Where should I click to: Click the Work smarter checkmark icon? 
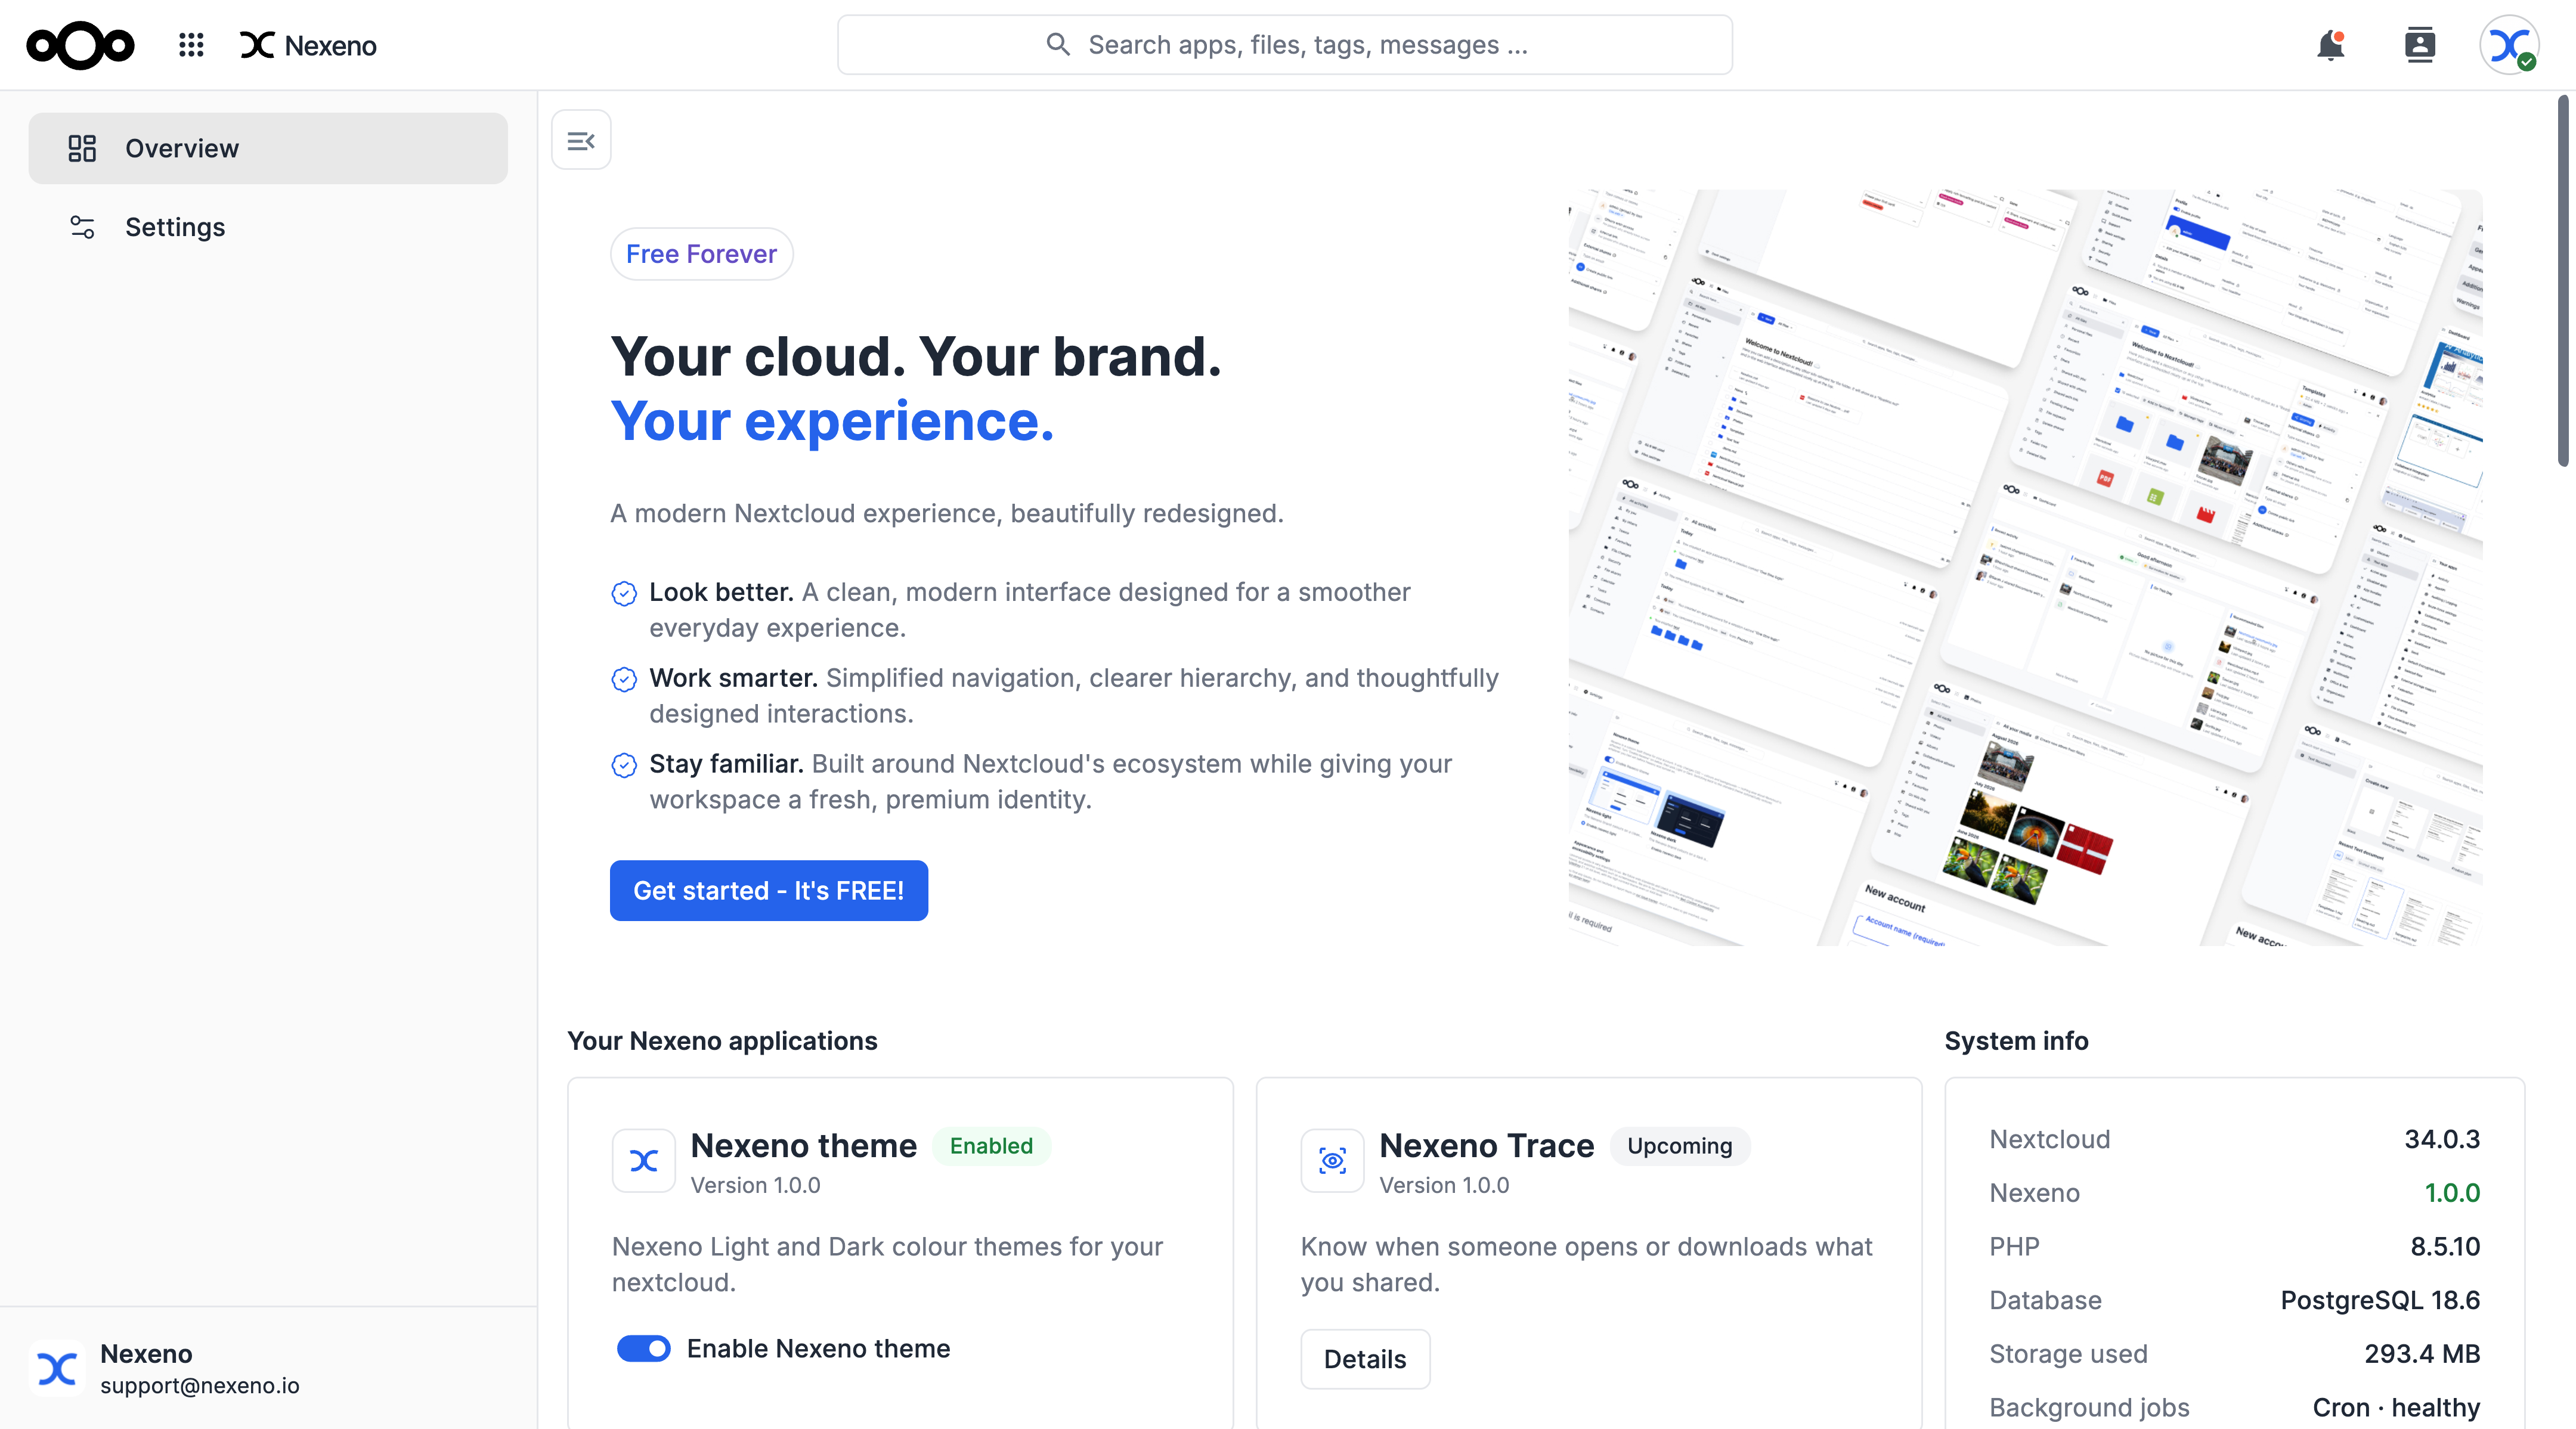click(x=624, y=680)
